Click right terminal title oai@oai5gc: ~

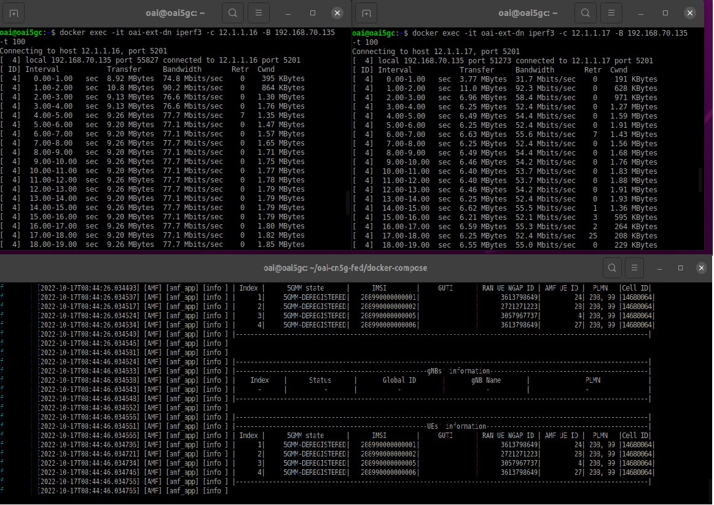click(x=528, y=13)
